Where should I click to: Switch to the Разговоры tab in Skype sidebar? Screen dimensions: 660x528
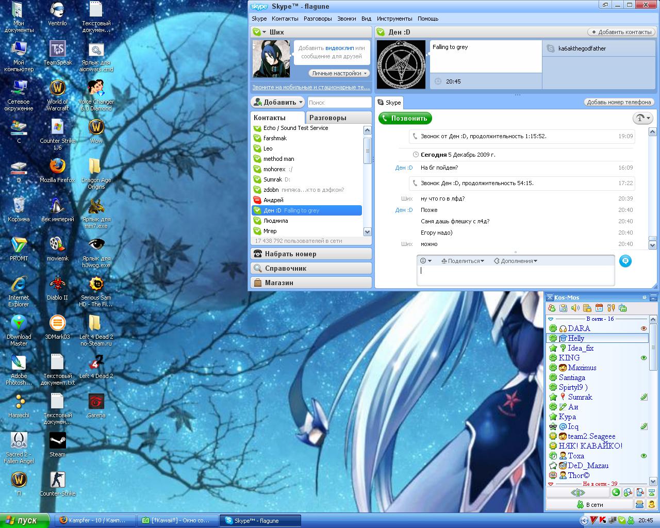pos(339,118)
